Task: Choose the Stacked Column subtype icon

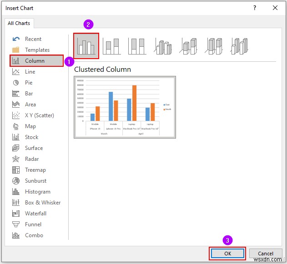Action: 111,46
